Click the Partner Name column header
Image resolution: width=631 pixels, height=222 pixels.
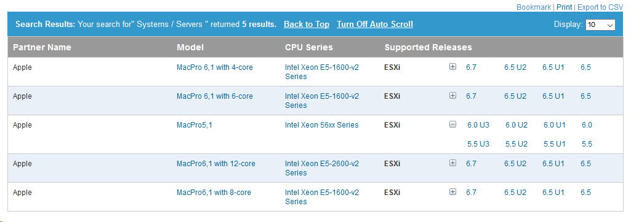42,47
